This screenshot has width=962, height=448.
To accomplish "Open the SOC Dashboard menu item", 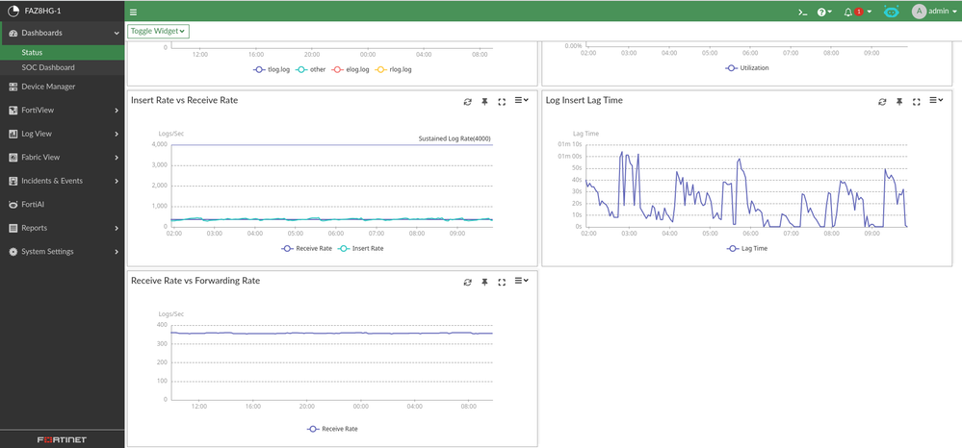I will coord(48,67).
